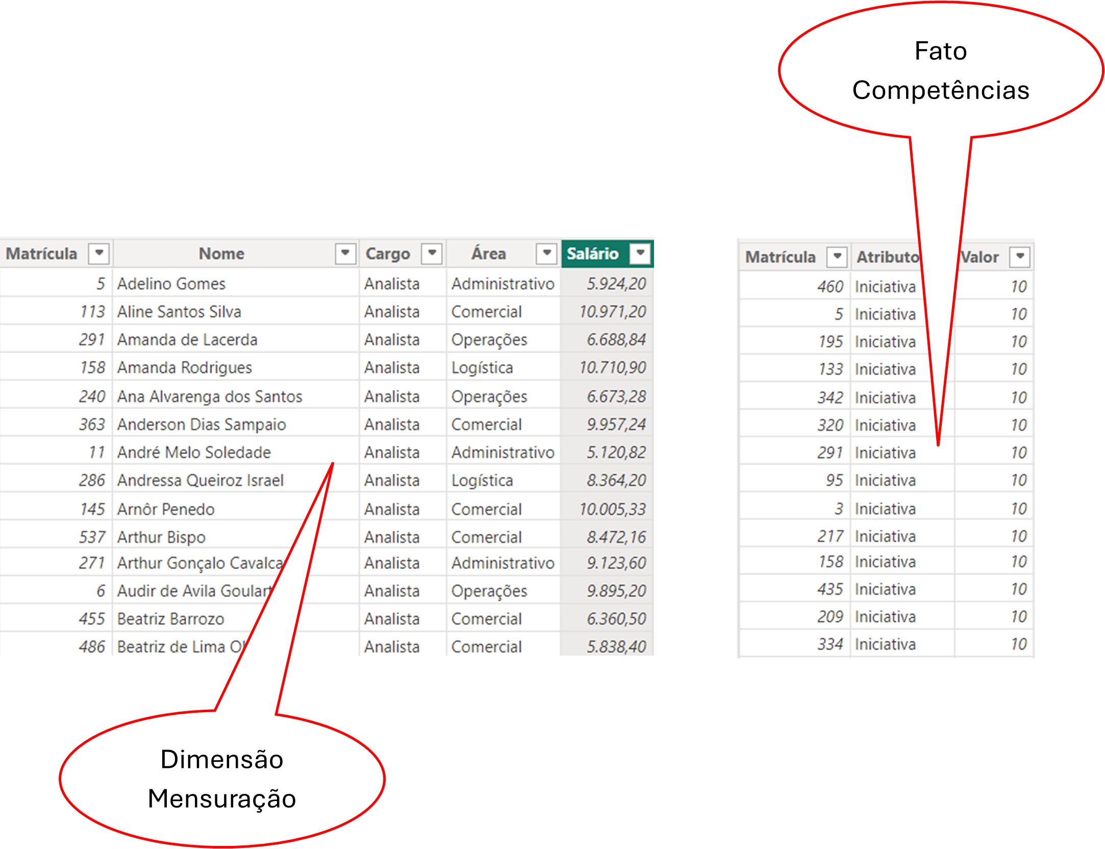Click the Administrativo cell in Adelino Gomes row
The image size is (1105, 849).
coord(503,284)
